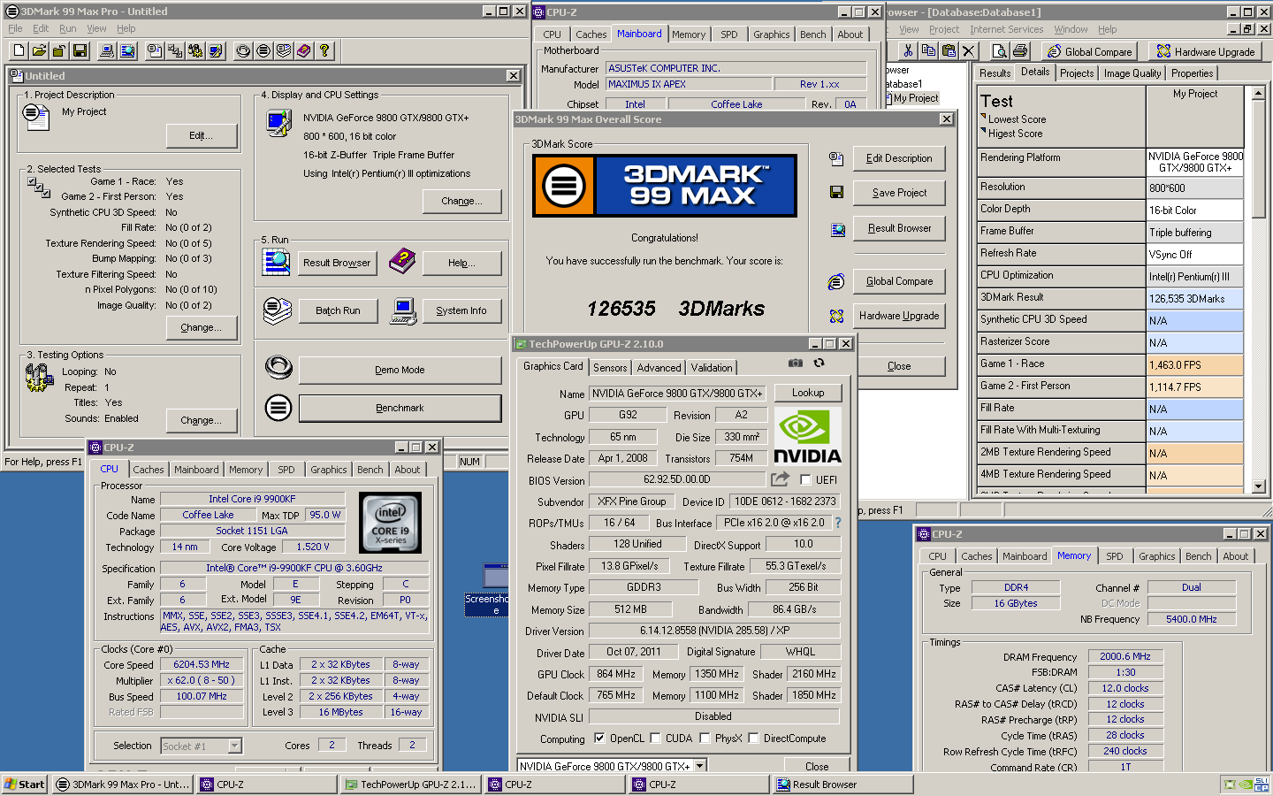Click the Selected Tests checkboxes toolbar icon
The height and width of the screenshot is (796, 1273).
point(175,50)
